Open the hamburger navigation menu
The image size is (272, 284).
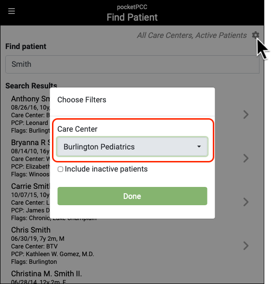point(12,11)
